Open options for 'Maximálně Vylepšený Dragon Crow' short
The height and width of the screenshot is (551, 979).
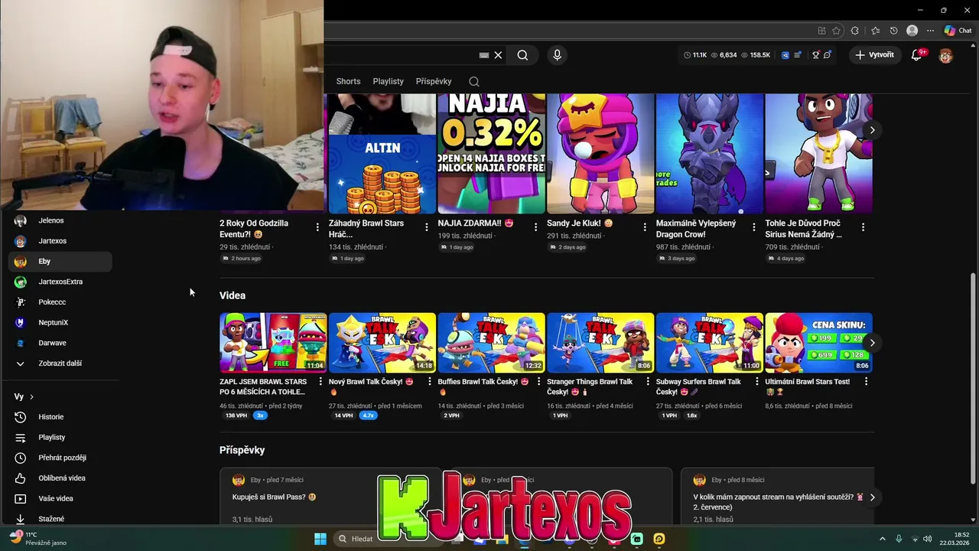(754, 227)
